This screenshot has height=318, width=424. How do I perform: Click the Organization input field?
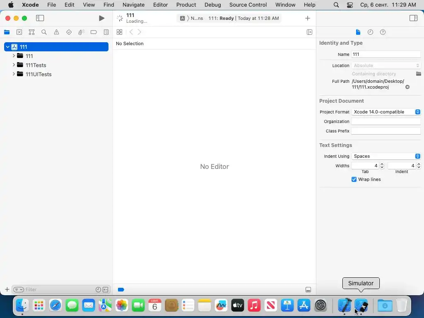point(386,121)
